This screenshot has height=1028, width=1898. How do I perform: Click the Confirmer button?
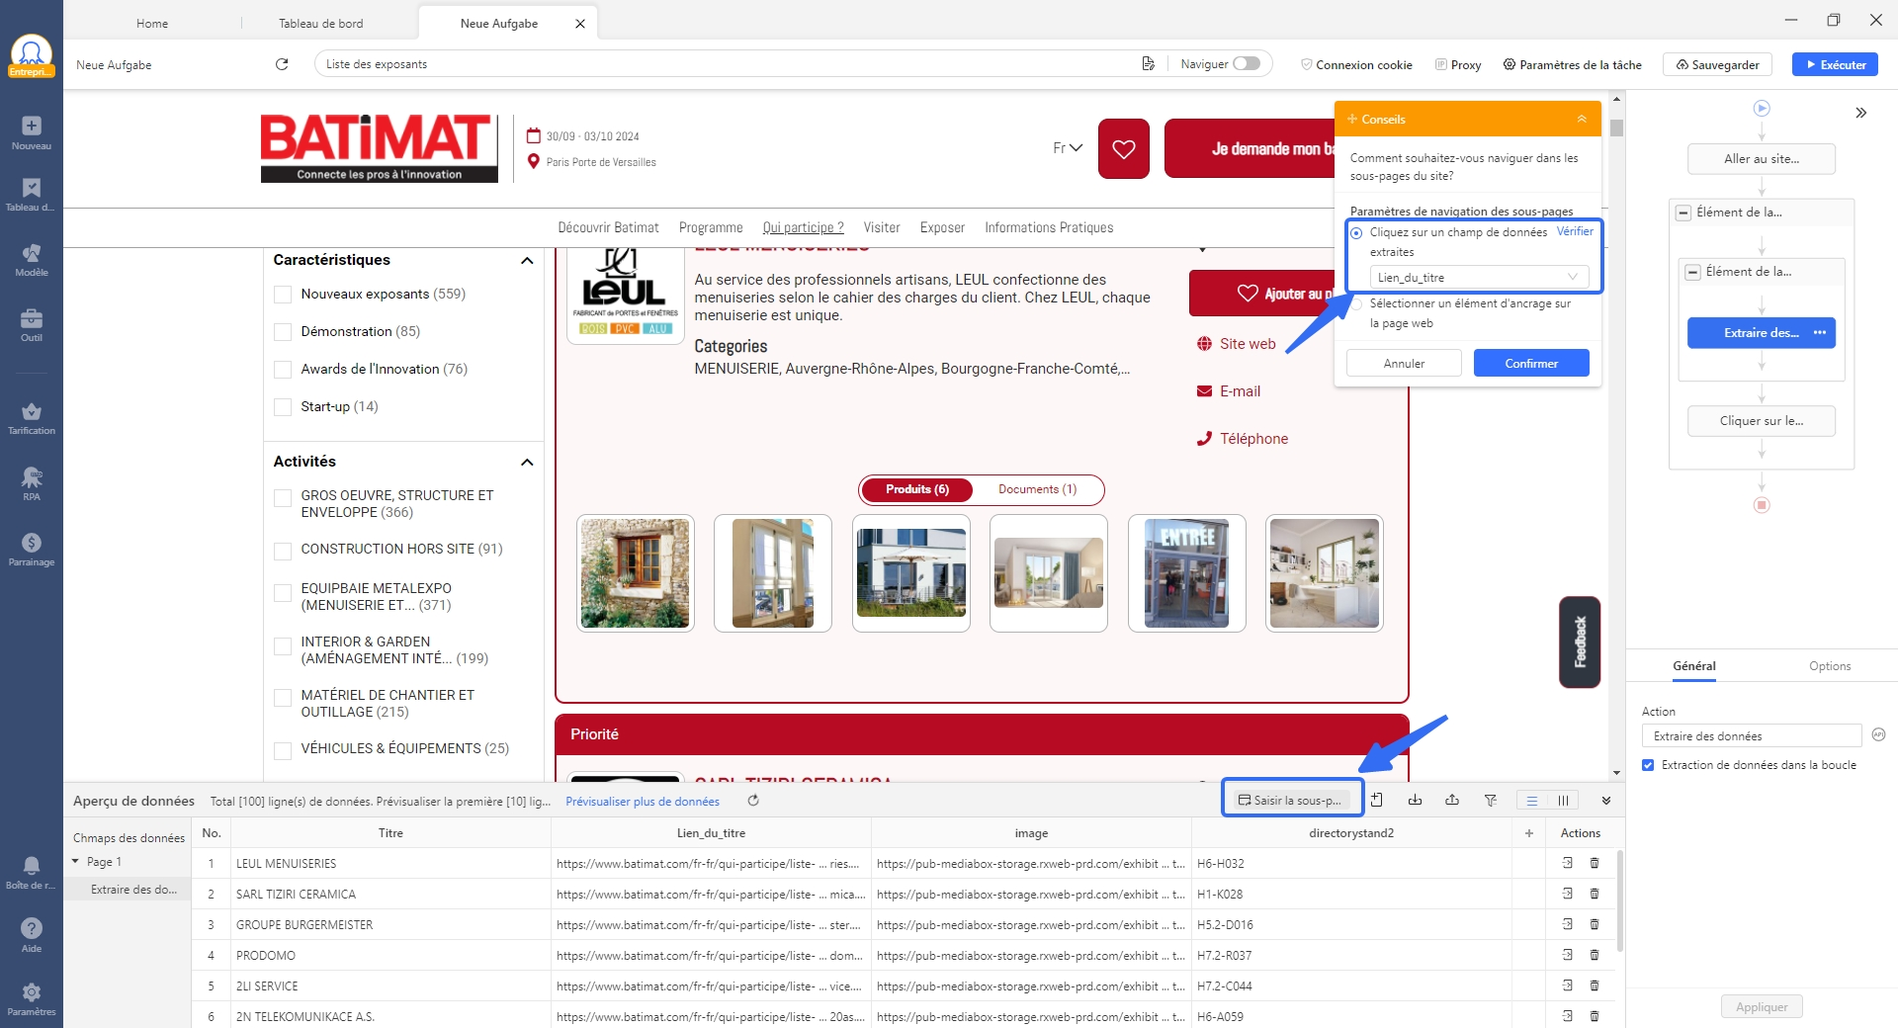click(1531, 363)
